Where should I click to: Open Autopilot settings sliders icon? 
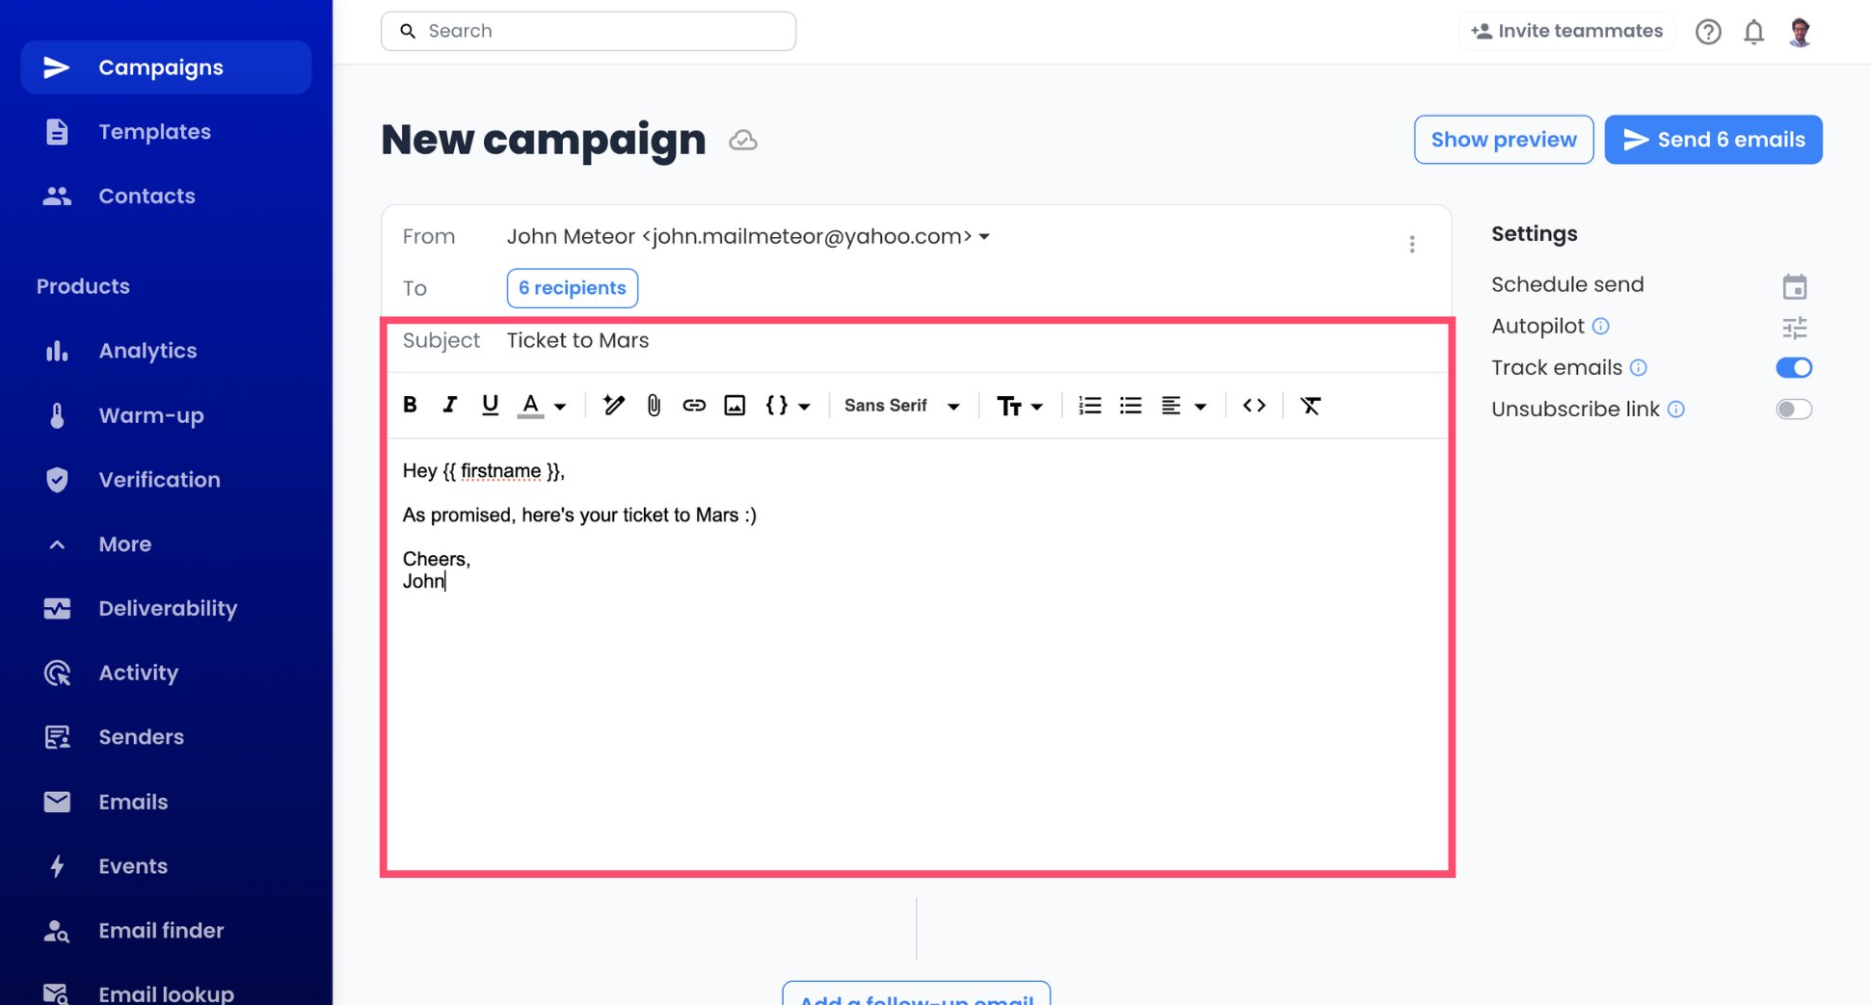pyautogui.click(x=1795, y=328)
